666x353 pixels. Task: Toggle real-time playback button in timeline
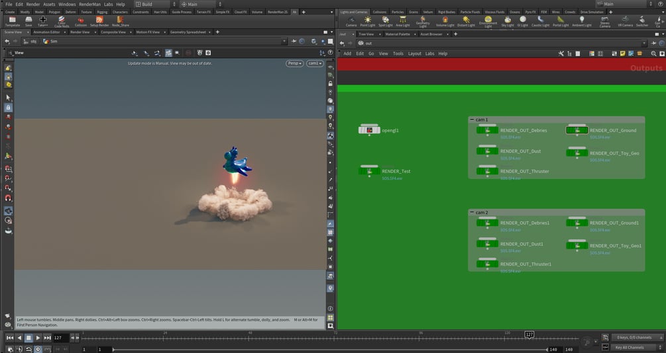click(38, 349)
